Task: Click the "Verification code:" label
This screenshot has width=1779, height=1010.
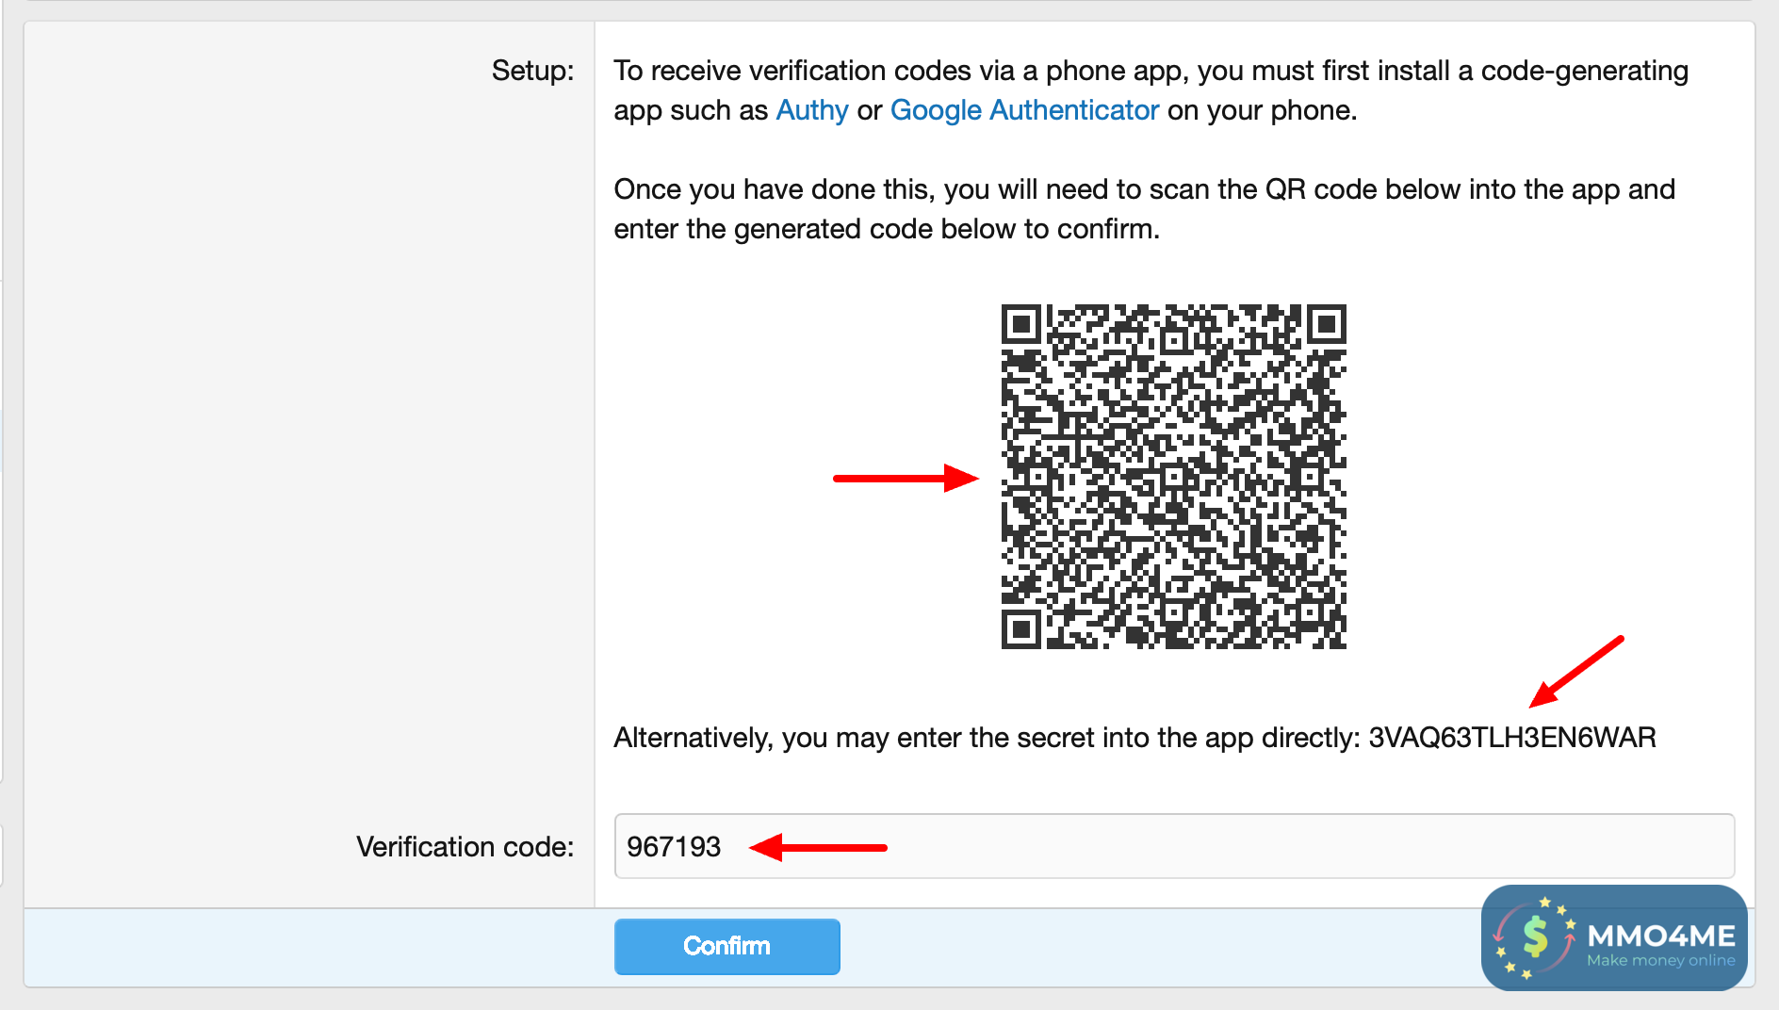Action: 465,847
